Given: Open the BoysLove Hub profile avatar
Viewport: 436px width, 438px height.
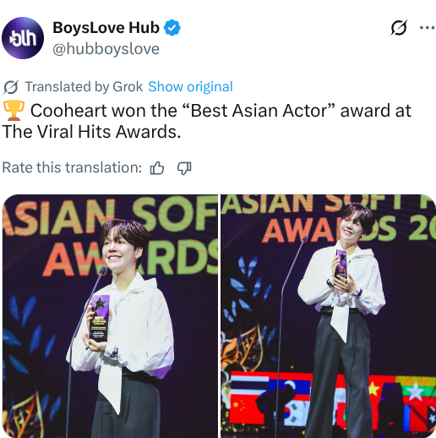Looking at the screenshot, I should [23, 38].
